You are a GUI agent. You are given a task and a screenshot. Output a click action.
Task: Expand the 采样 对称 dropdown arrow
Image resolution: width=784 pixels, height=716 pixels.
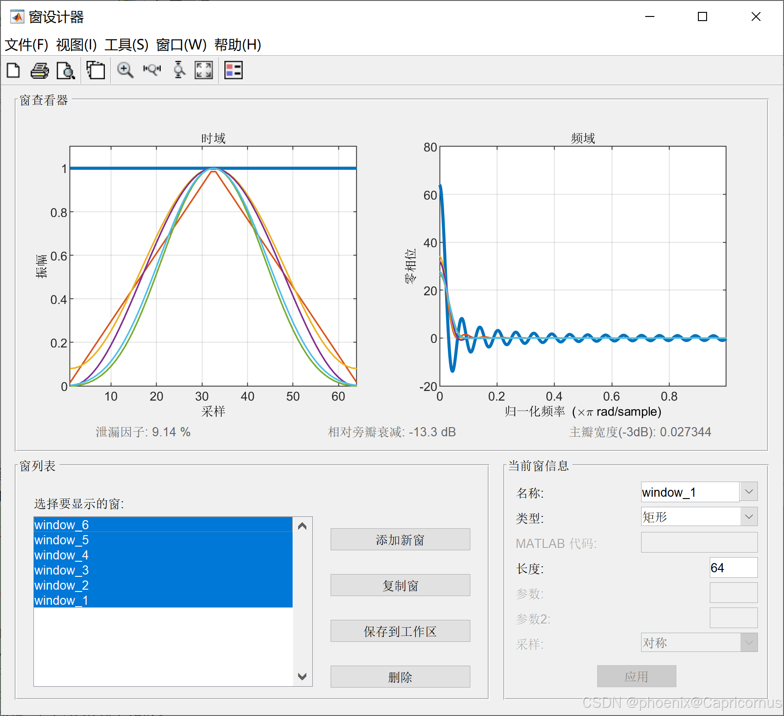(x=749, y=643)
